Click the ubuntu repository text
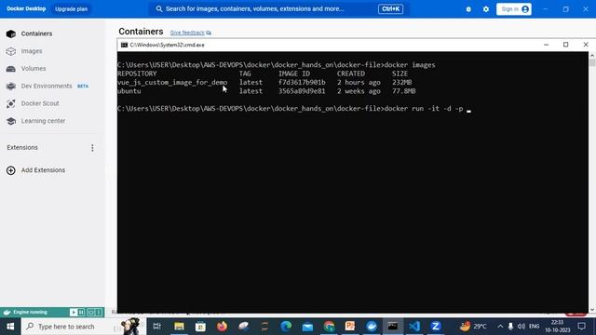596x335 pixels. 129,91
